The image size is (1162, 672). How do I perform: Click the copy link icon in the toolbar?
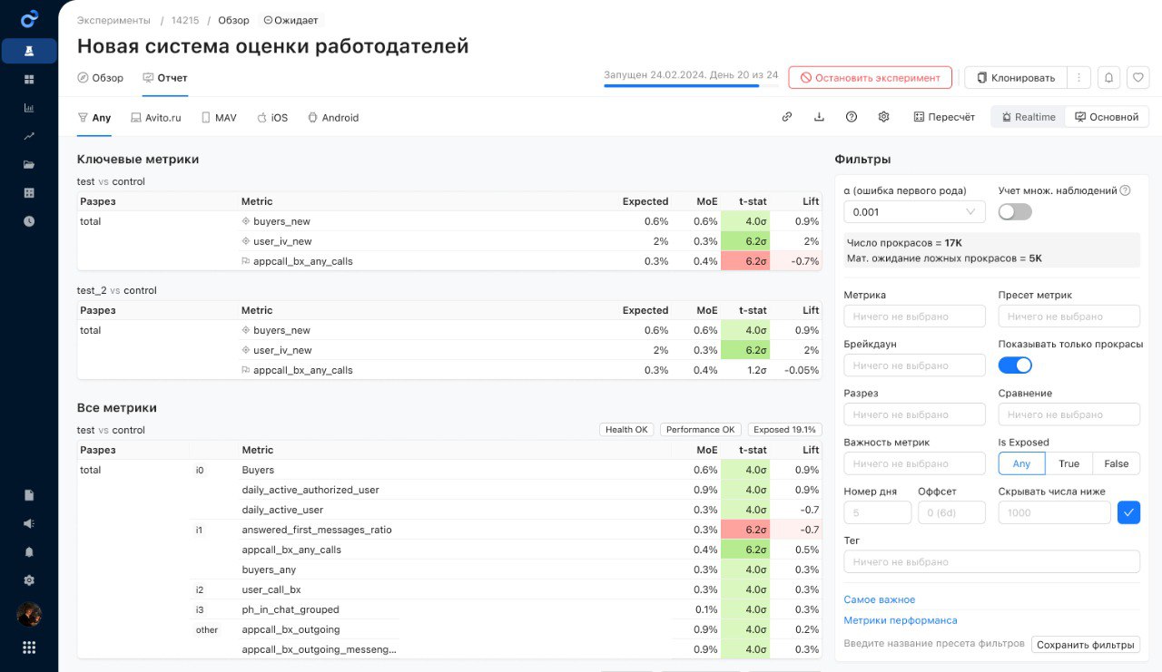pos(787,117)
